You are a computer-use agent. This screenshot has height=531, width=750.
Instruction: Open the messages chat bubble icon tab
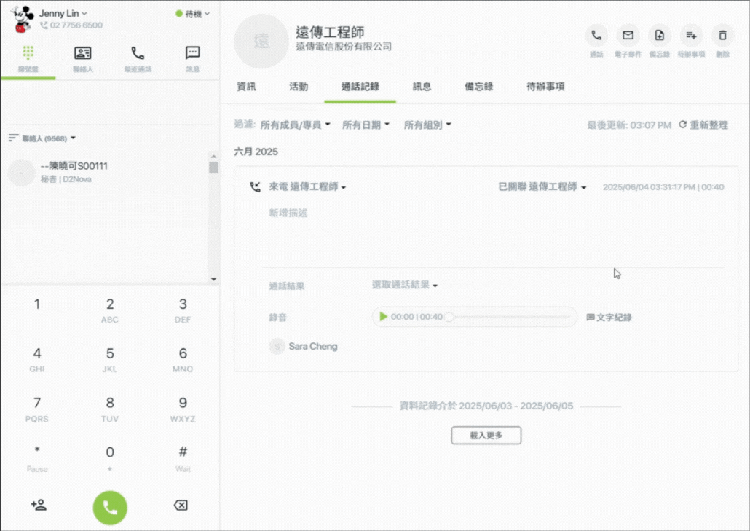[x=192, y=52]
